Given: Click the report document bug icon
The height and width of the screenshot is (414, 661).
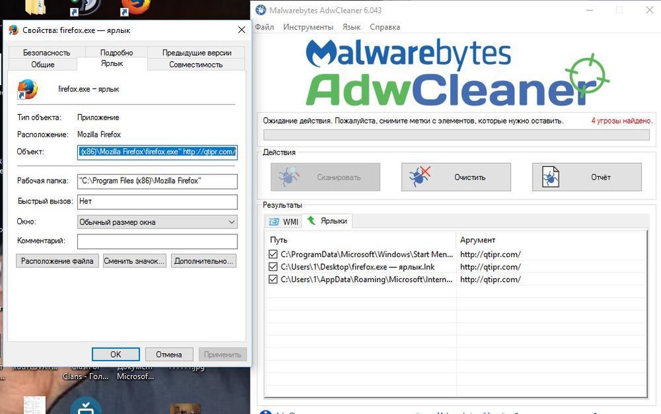Looking at the screenshot, I should pyautogui.click(x=551, y=177).
